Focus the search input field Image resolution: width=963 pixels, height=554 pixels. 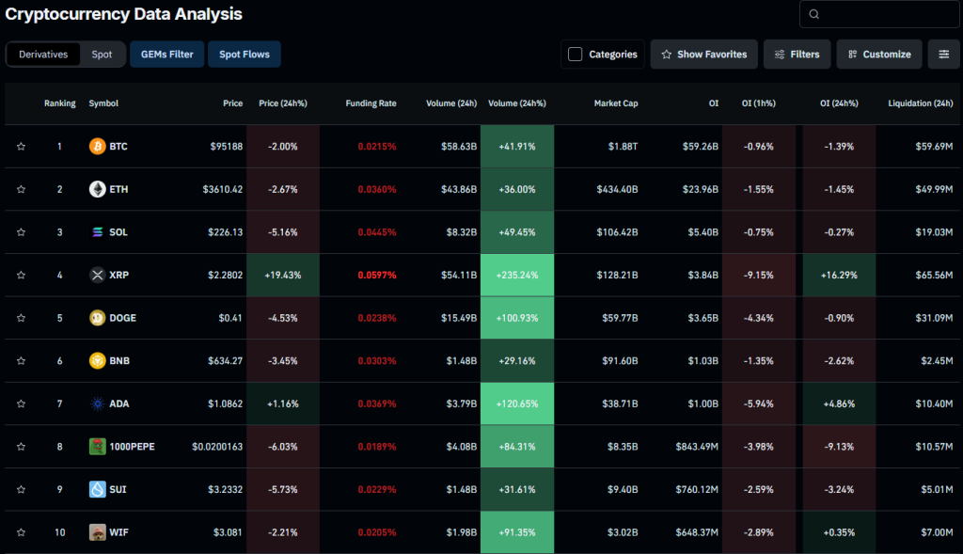[884, 14]
